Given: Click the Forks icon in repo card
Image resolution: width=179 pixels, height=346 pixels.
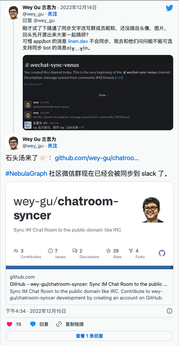Looking at the screenshot, I should (x=131, y=251).
